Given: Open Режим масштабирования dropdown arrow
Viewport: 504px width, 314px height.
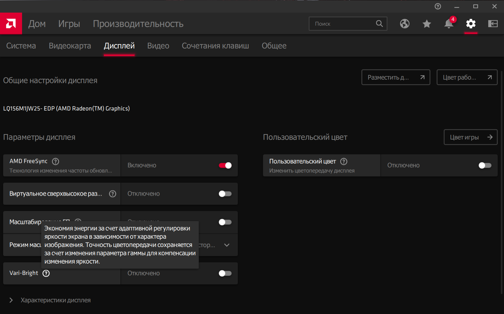Looking at the screenshot, I should pyautogui.click(x=227, y=245).
